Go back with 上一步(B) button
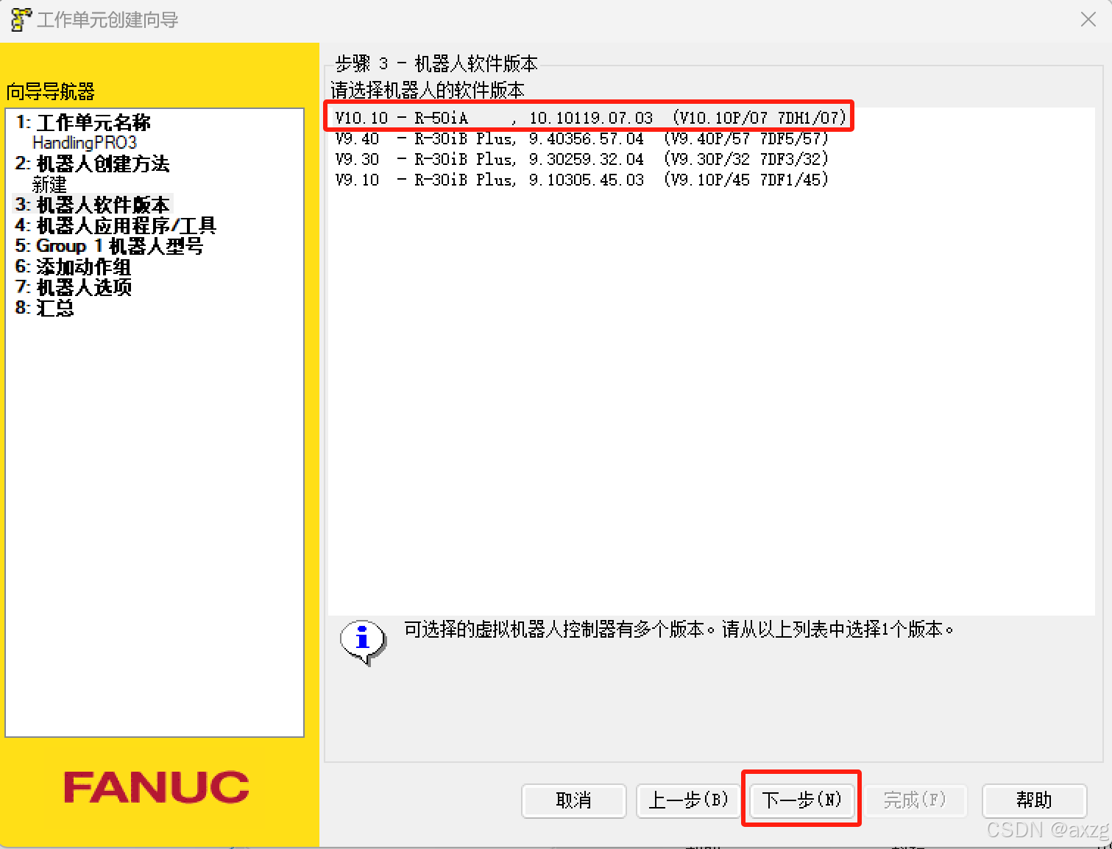Screen dimensions: 1112x849 coord(688,800)
